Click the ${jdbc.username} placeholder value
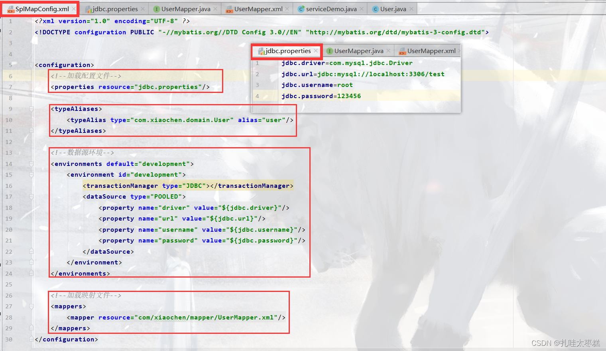Image resolution: width=606 pixels, height=351 pixels. point(262,230)
